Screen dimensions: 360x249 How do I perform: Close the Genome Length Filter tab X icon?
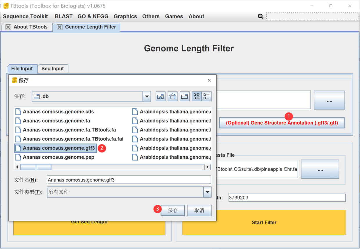click(60, 27)
